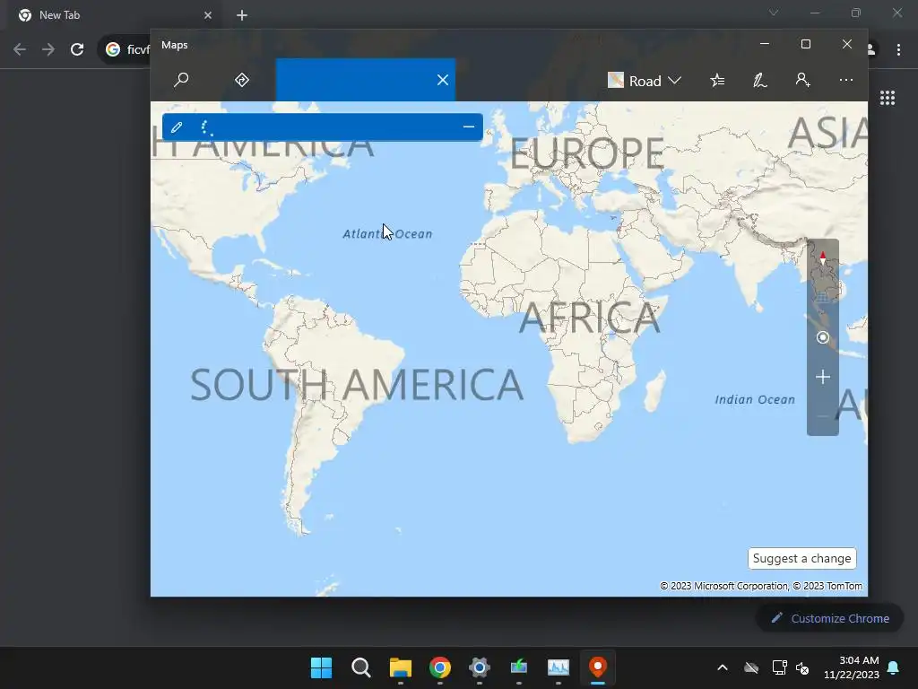This screenshot has height=689, width=918.
Task: Open Settings from the taskbar
Action: [479, 667]
